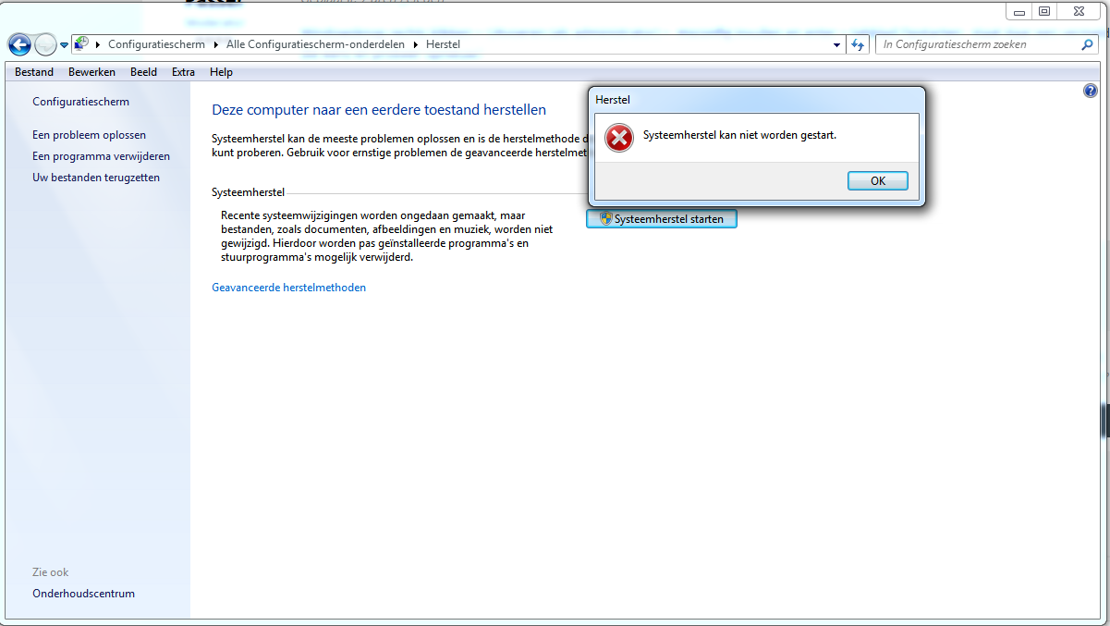The image size is (1110, 626).
Task: Open Uw bestanden terugzetten link
Action: pos(96,178)
